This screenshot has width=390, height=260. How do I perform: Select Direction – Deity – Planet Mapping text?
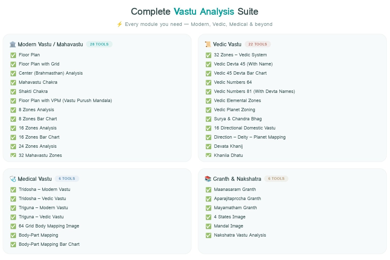250,137
